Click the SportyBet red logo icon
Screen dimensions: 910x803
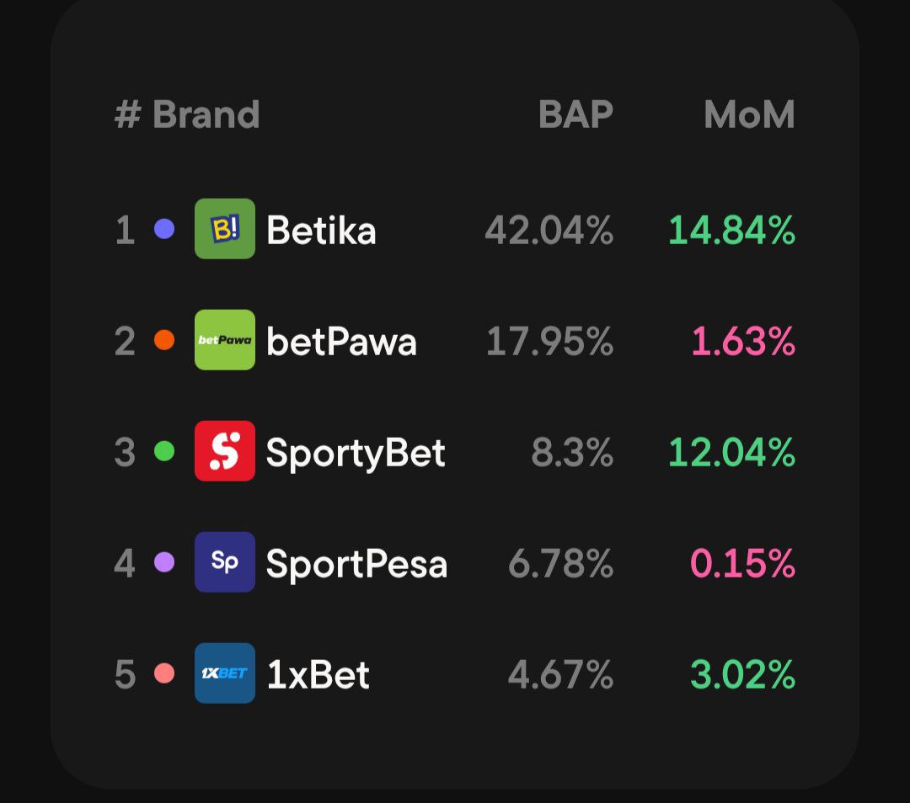(x=224, y=451)
